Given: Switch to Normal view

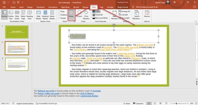Looking at the screenshot, I should coord(4,15).
